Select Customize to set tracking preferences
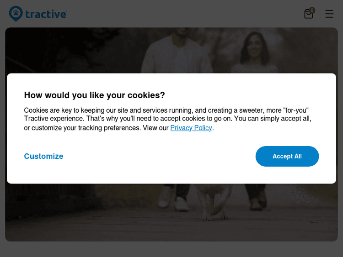343x257 pixels. coord(43,156)
